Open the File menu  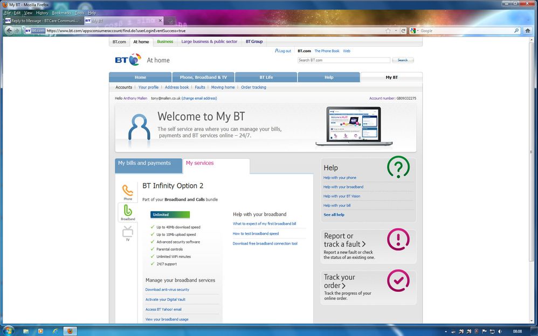[x=8, y=13]
